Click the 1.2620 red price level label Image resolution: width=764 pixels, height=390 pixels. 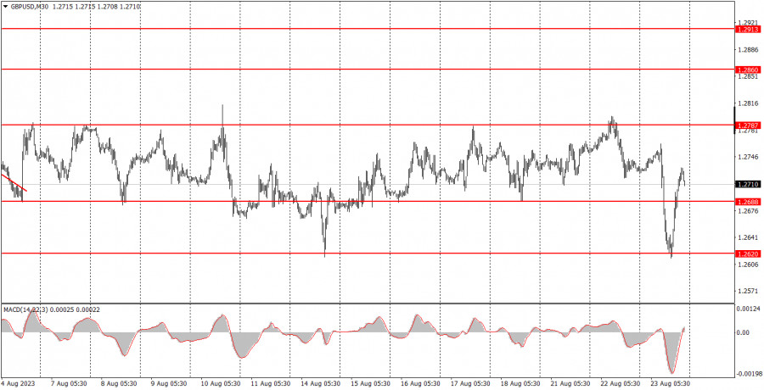pyautogui.click(x=749, y=253)
